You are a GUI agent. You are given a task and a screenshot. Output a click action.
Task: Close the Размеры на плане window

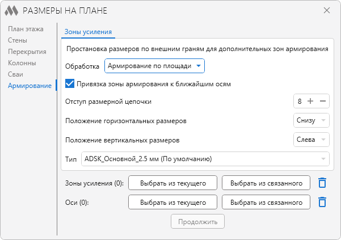pyautogui.click(x=327, y=10)
